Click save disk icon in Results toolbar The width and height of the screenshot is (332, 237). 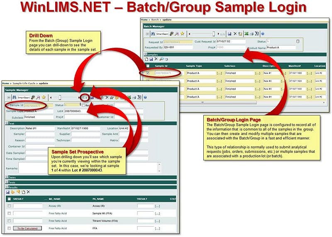pyautogui.click(x=7, y=192)
